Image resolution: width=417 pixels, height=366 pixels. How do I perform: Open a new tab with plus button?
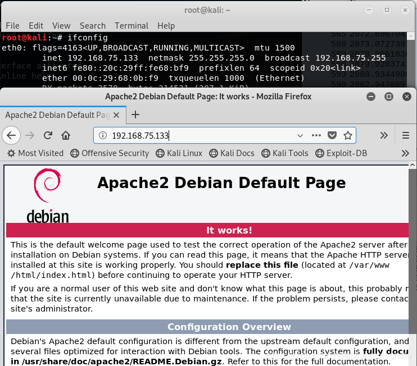click(x=135, y=115)
